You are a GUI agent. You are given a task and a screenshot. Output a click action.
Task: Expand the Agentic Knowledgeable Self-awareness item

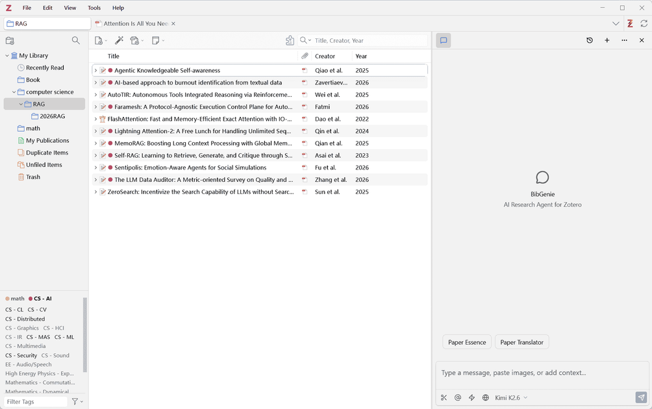[95, 70]
